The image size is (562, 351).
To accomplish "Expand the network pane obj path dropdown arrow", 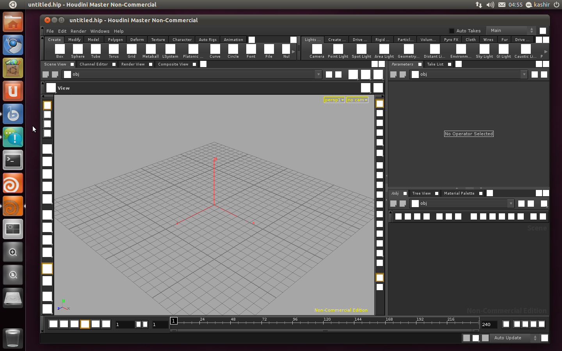I will (510, 203).
